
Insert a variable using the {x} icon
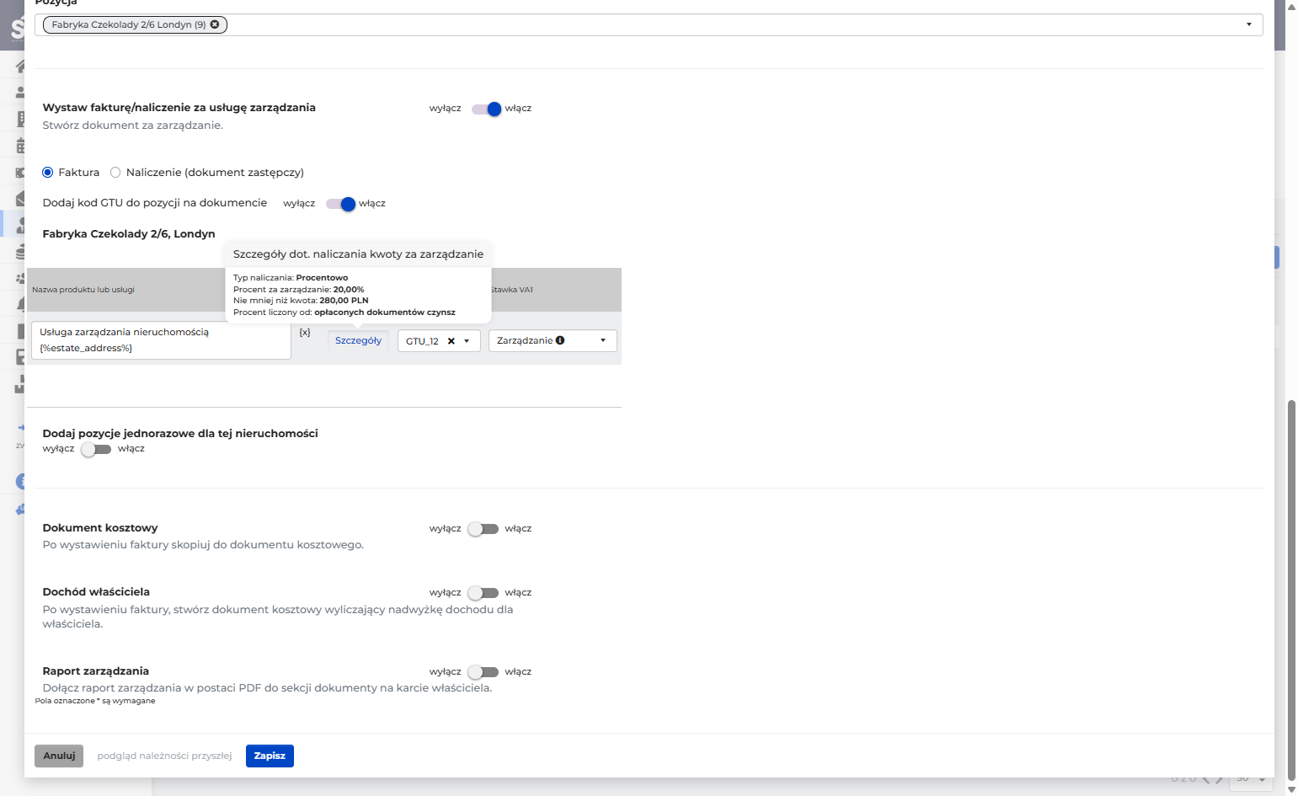tap(305, 333)
